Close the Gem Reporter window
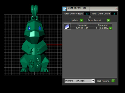Viewport: 125px width, 93px height. tap(116, 9)
